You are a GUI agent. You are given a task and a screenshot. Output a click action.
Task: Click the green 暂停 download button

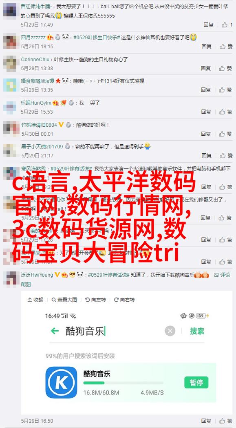(196, 382)
